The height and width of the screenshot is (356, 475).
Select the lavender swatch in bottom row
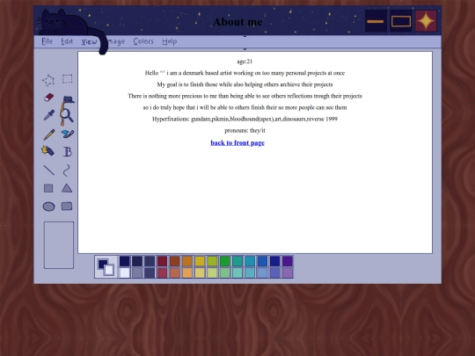(x=288, y=272)
